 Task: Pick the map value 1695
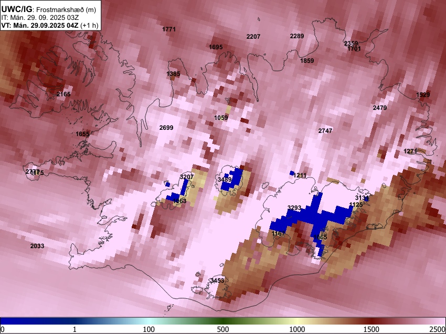click(x=216, y=47)
